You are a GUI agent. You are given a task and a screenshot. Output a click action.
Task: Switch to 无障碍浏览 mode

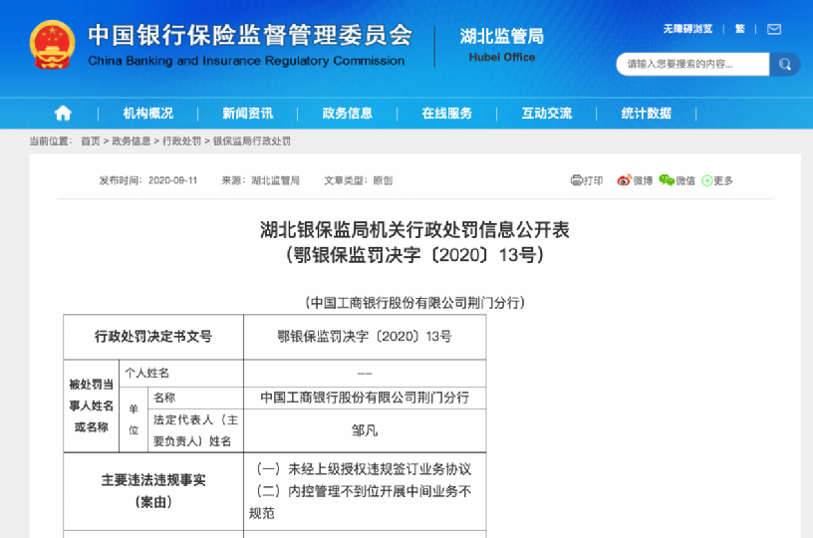pos(688,29)
